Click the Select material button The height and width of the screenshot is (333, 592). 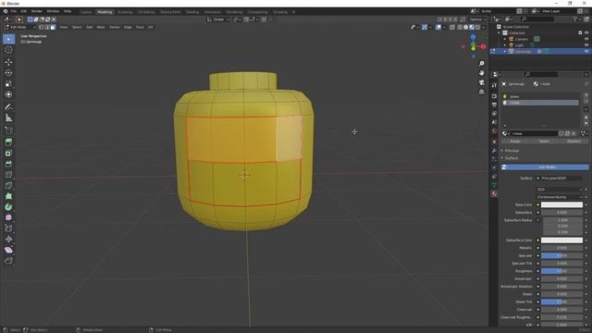(544, 142)
